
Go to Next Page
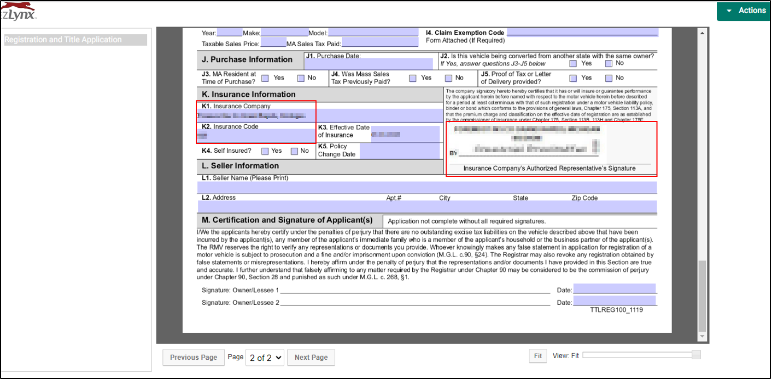tap(311, 357)
